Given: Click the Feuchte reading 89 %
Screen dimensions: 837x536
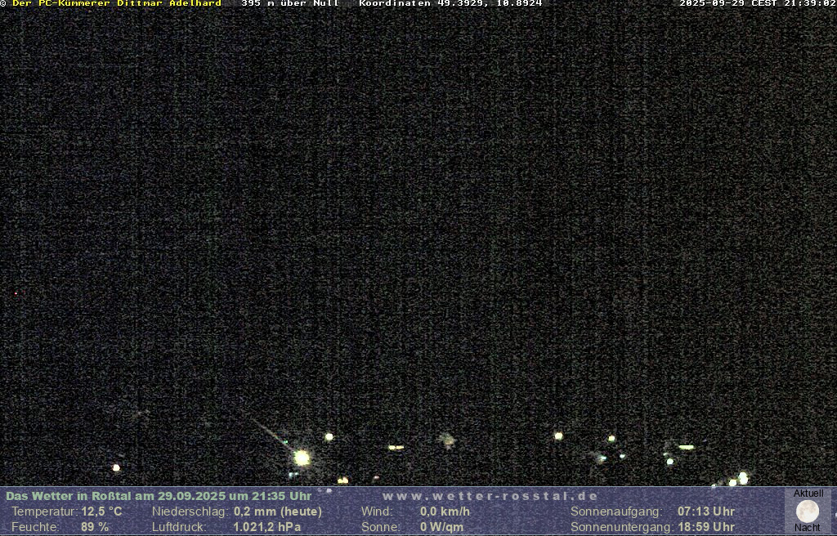Looking at the screenshot, I should click(95, 527).
